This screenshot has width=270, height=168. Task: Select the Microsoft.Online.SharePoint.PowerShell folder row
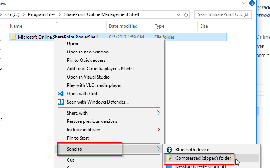tap(118, 37)
